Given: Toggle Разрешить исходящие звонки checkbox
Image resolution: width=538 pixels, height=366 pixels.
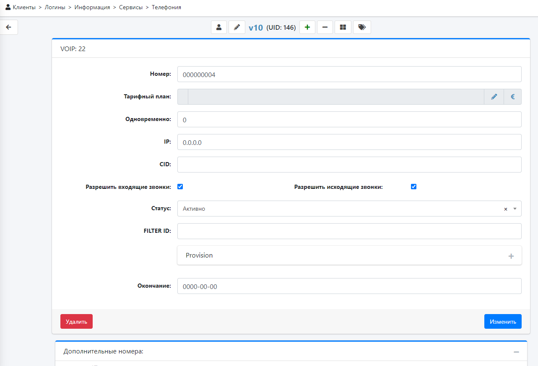Looking at the screenshot, I should [413, 187].
